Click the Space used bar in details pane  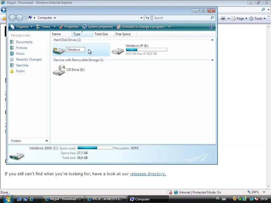(95, 148)
